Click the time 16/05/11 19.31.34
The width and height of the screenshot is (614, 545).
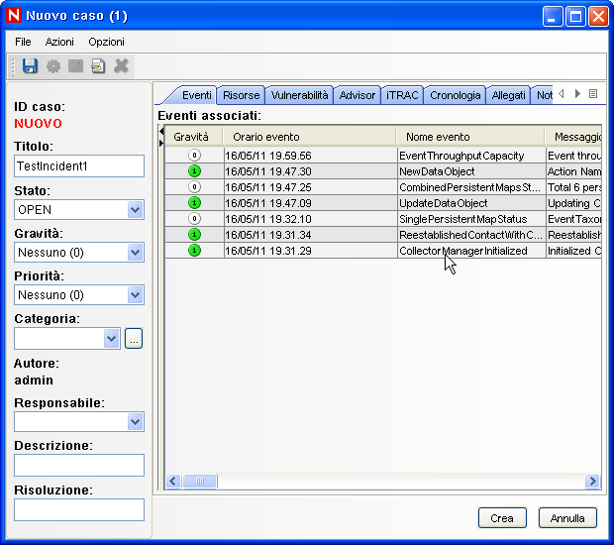(x=268, y=235)
